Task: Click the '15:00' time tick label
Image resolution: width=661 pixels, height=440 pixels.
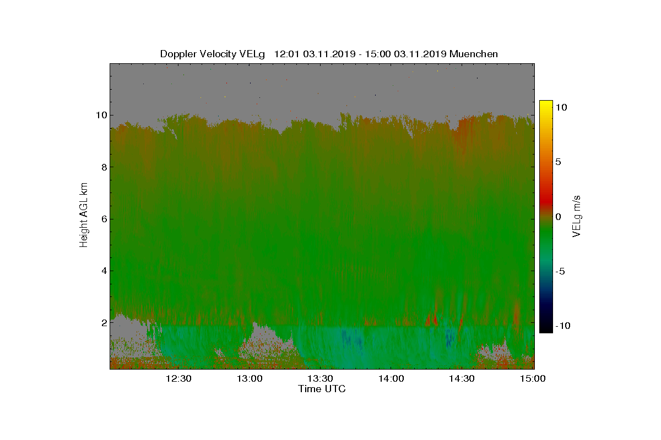Action: [x=533, y=378]
